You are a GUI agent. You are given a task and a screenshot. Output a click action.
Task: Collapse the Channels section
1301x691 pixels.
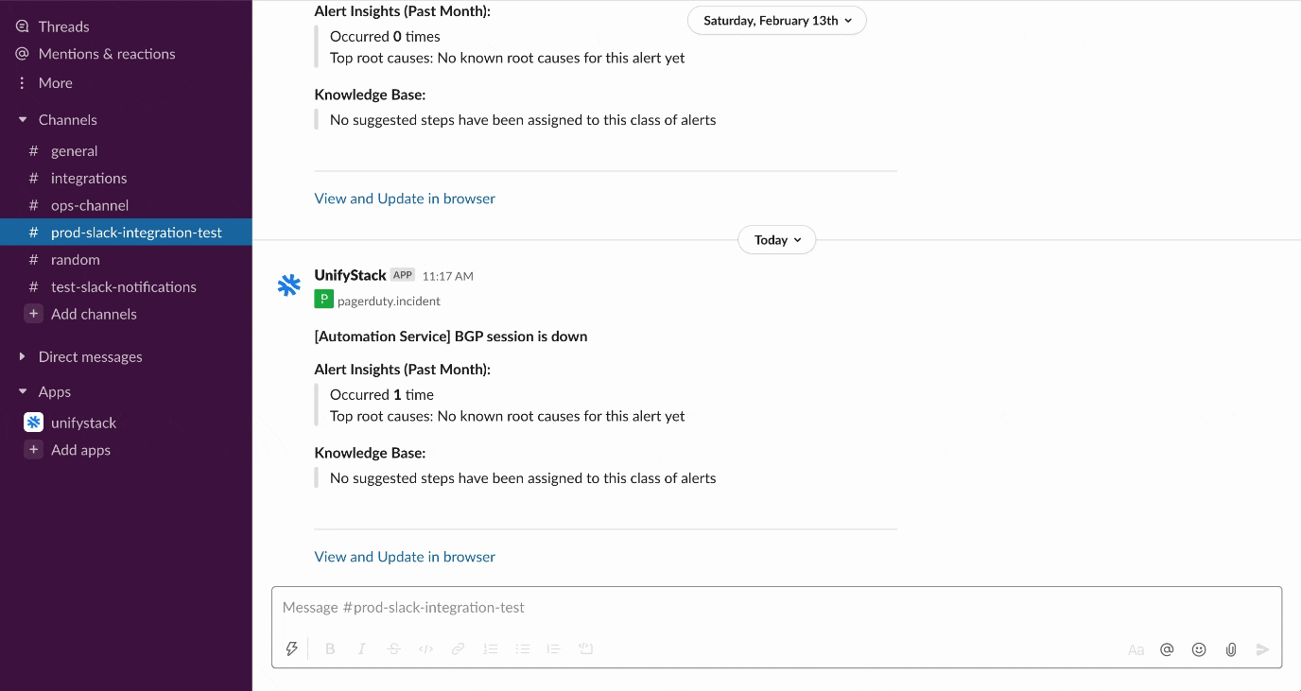pyautogui.click(x=23, y=120)
